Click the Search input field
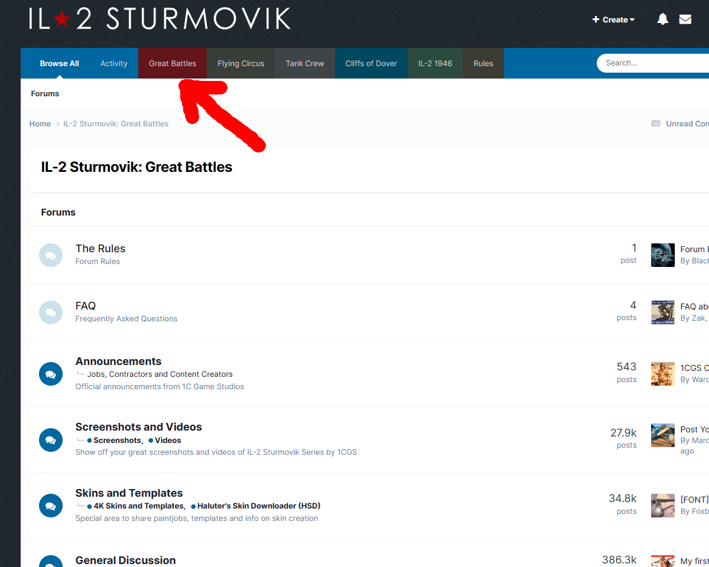Screen dimensions: 709x567 [x=653, y=63]
